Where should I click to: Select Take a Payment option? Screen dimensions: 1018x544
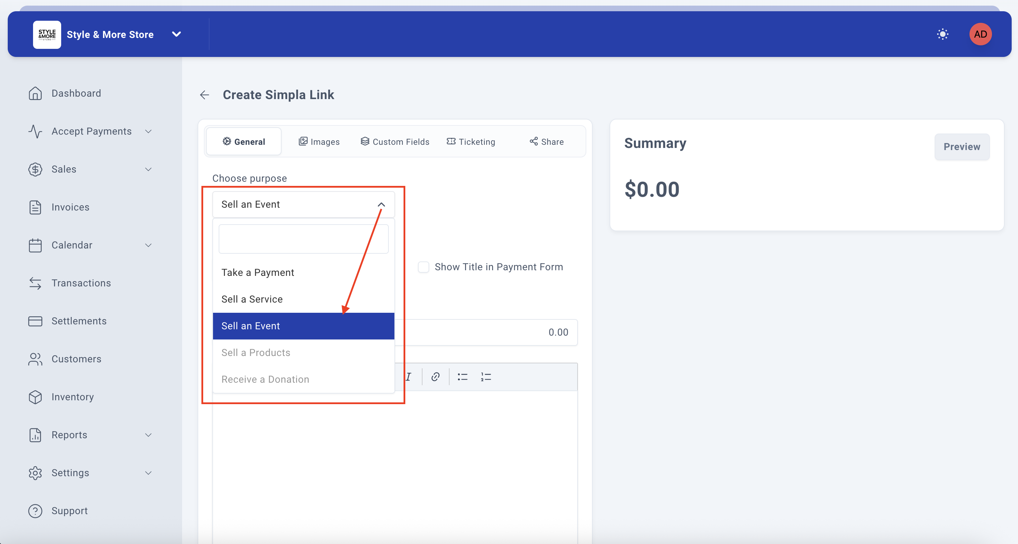point(258,273)
